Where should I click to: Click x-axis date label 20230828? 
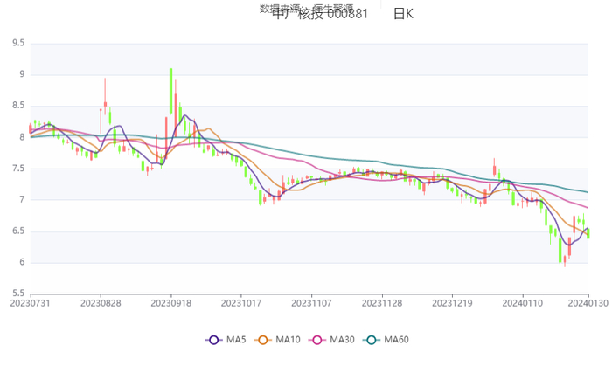[101, 303]
